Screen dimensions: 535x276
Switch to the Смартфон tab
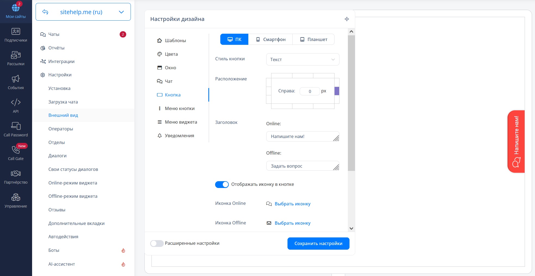[x=271, y=39]
